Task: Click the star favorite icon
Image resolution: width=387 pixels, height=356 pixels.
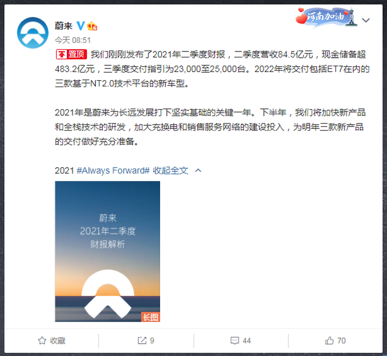Action: tap(42, 341)
